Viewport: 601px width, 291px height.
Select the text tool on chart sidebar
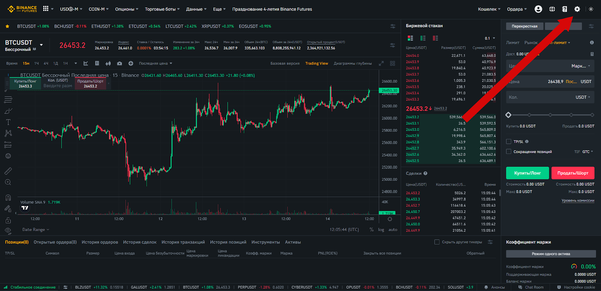tap(8, 122)
